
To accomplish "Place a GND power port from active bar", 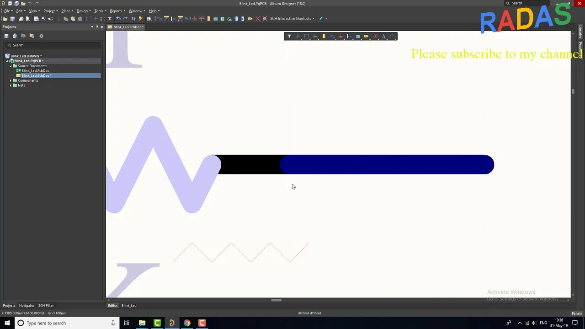I will coord(340,37).
